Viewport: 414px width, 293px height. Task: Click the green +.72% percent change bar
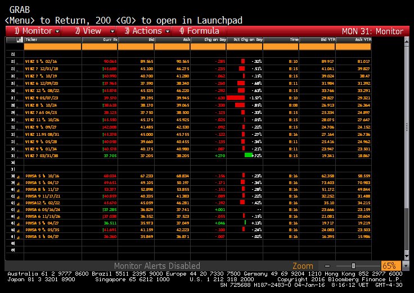249,155
